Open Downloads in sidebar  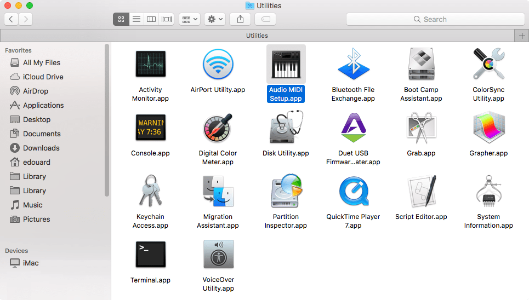coord(35,148)
